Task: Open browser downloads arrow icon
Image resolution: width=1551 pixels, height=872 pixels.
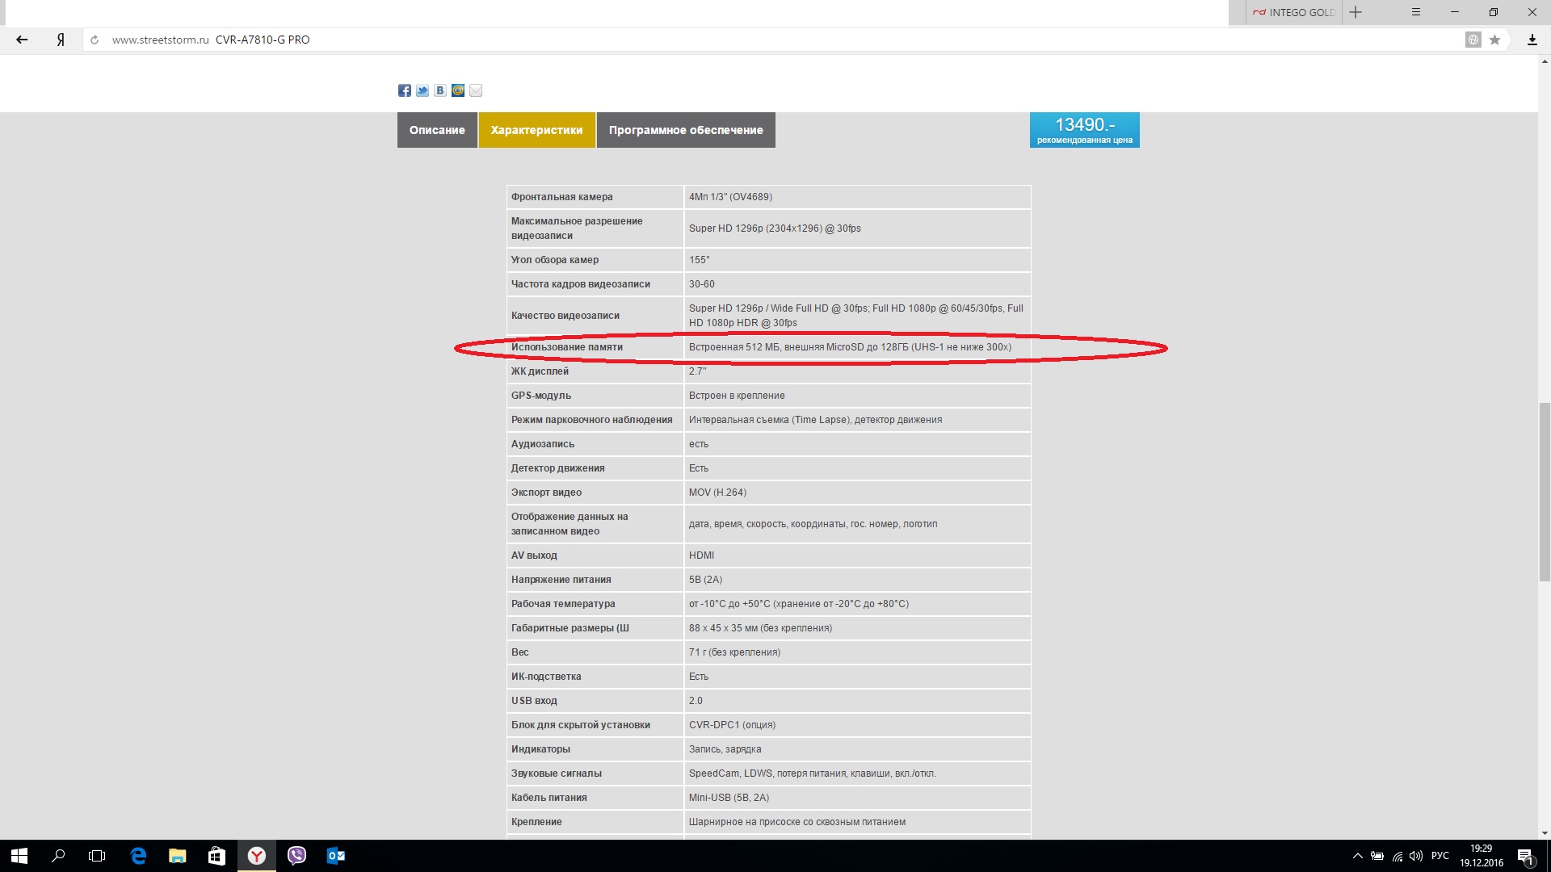Action: 1532,40
